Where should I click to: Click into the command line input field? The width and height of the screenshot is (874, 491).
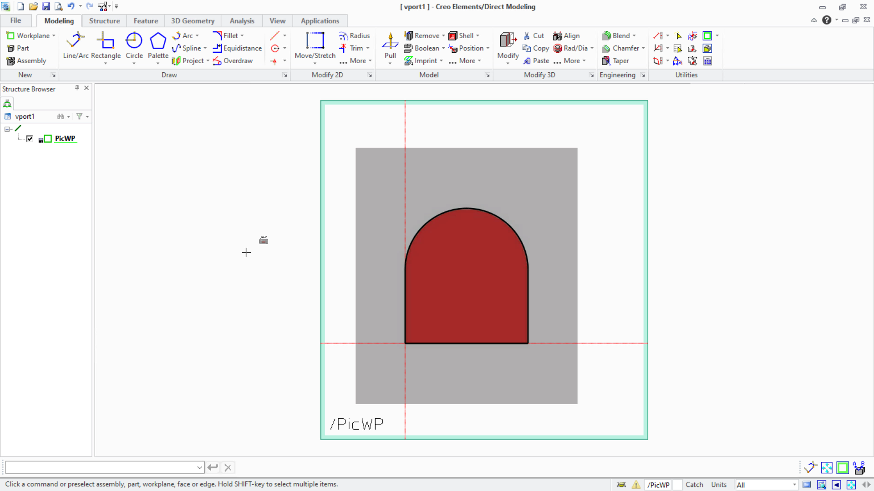(x=101, y=467)
